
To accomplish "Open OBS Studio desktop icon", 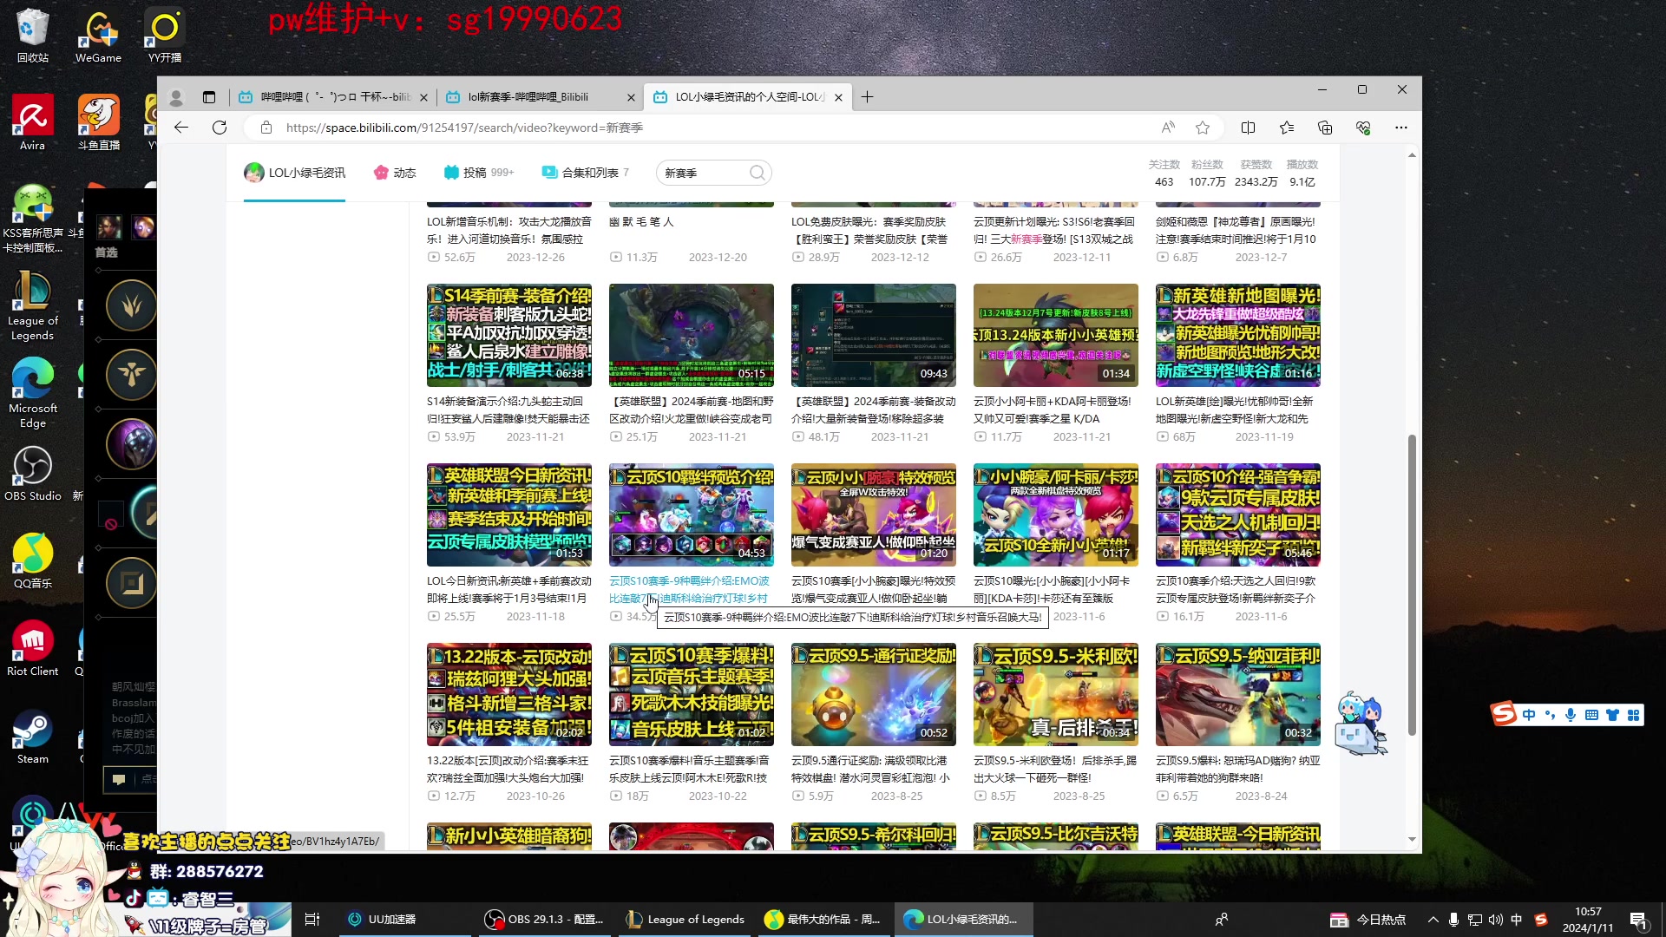I will (32, 474).
